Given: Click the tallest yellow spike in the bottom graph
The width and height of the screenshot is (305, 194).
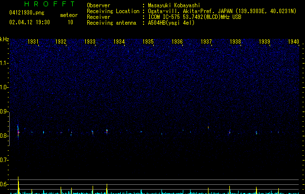Looking at the screenshot, I should coord(18,185).
